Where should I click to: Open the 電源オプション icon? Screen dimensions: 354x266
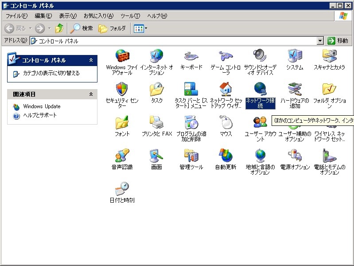click(x=295, y=156)
